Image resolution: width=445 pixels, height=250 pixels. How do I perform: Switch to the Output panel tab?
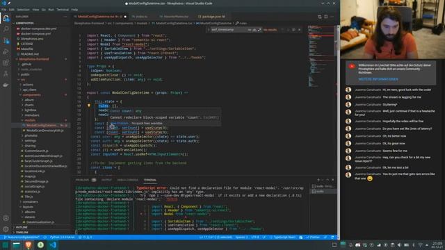pos(106,180)
